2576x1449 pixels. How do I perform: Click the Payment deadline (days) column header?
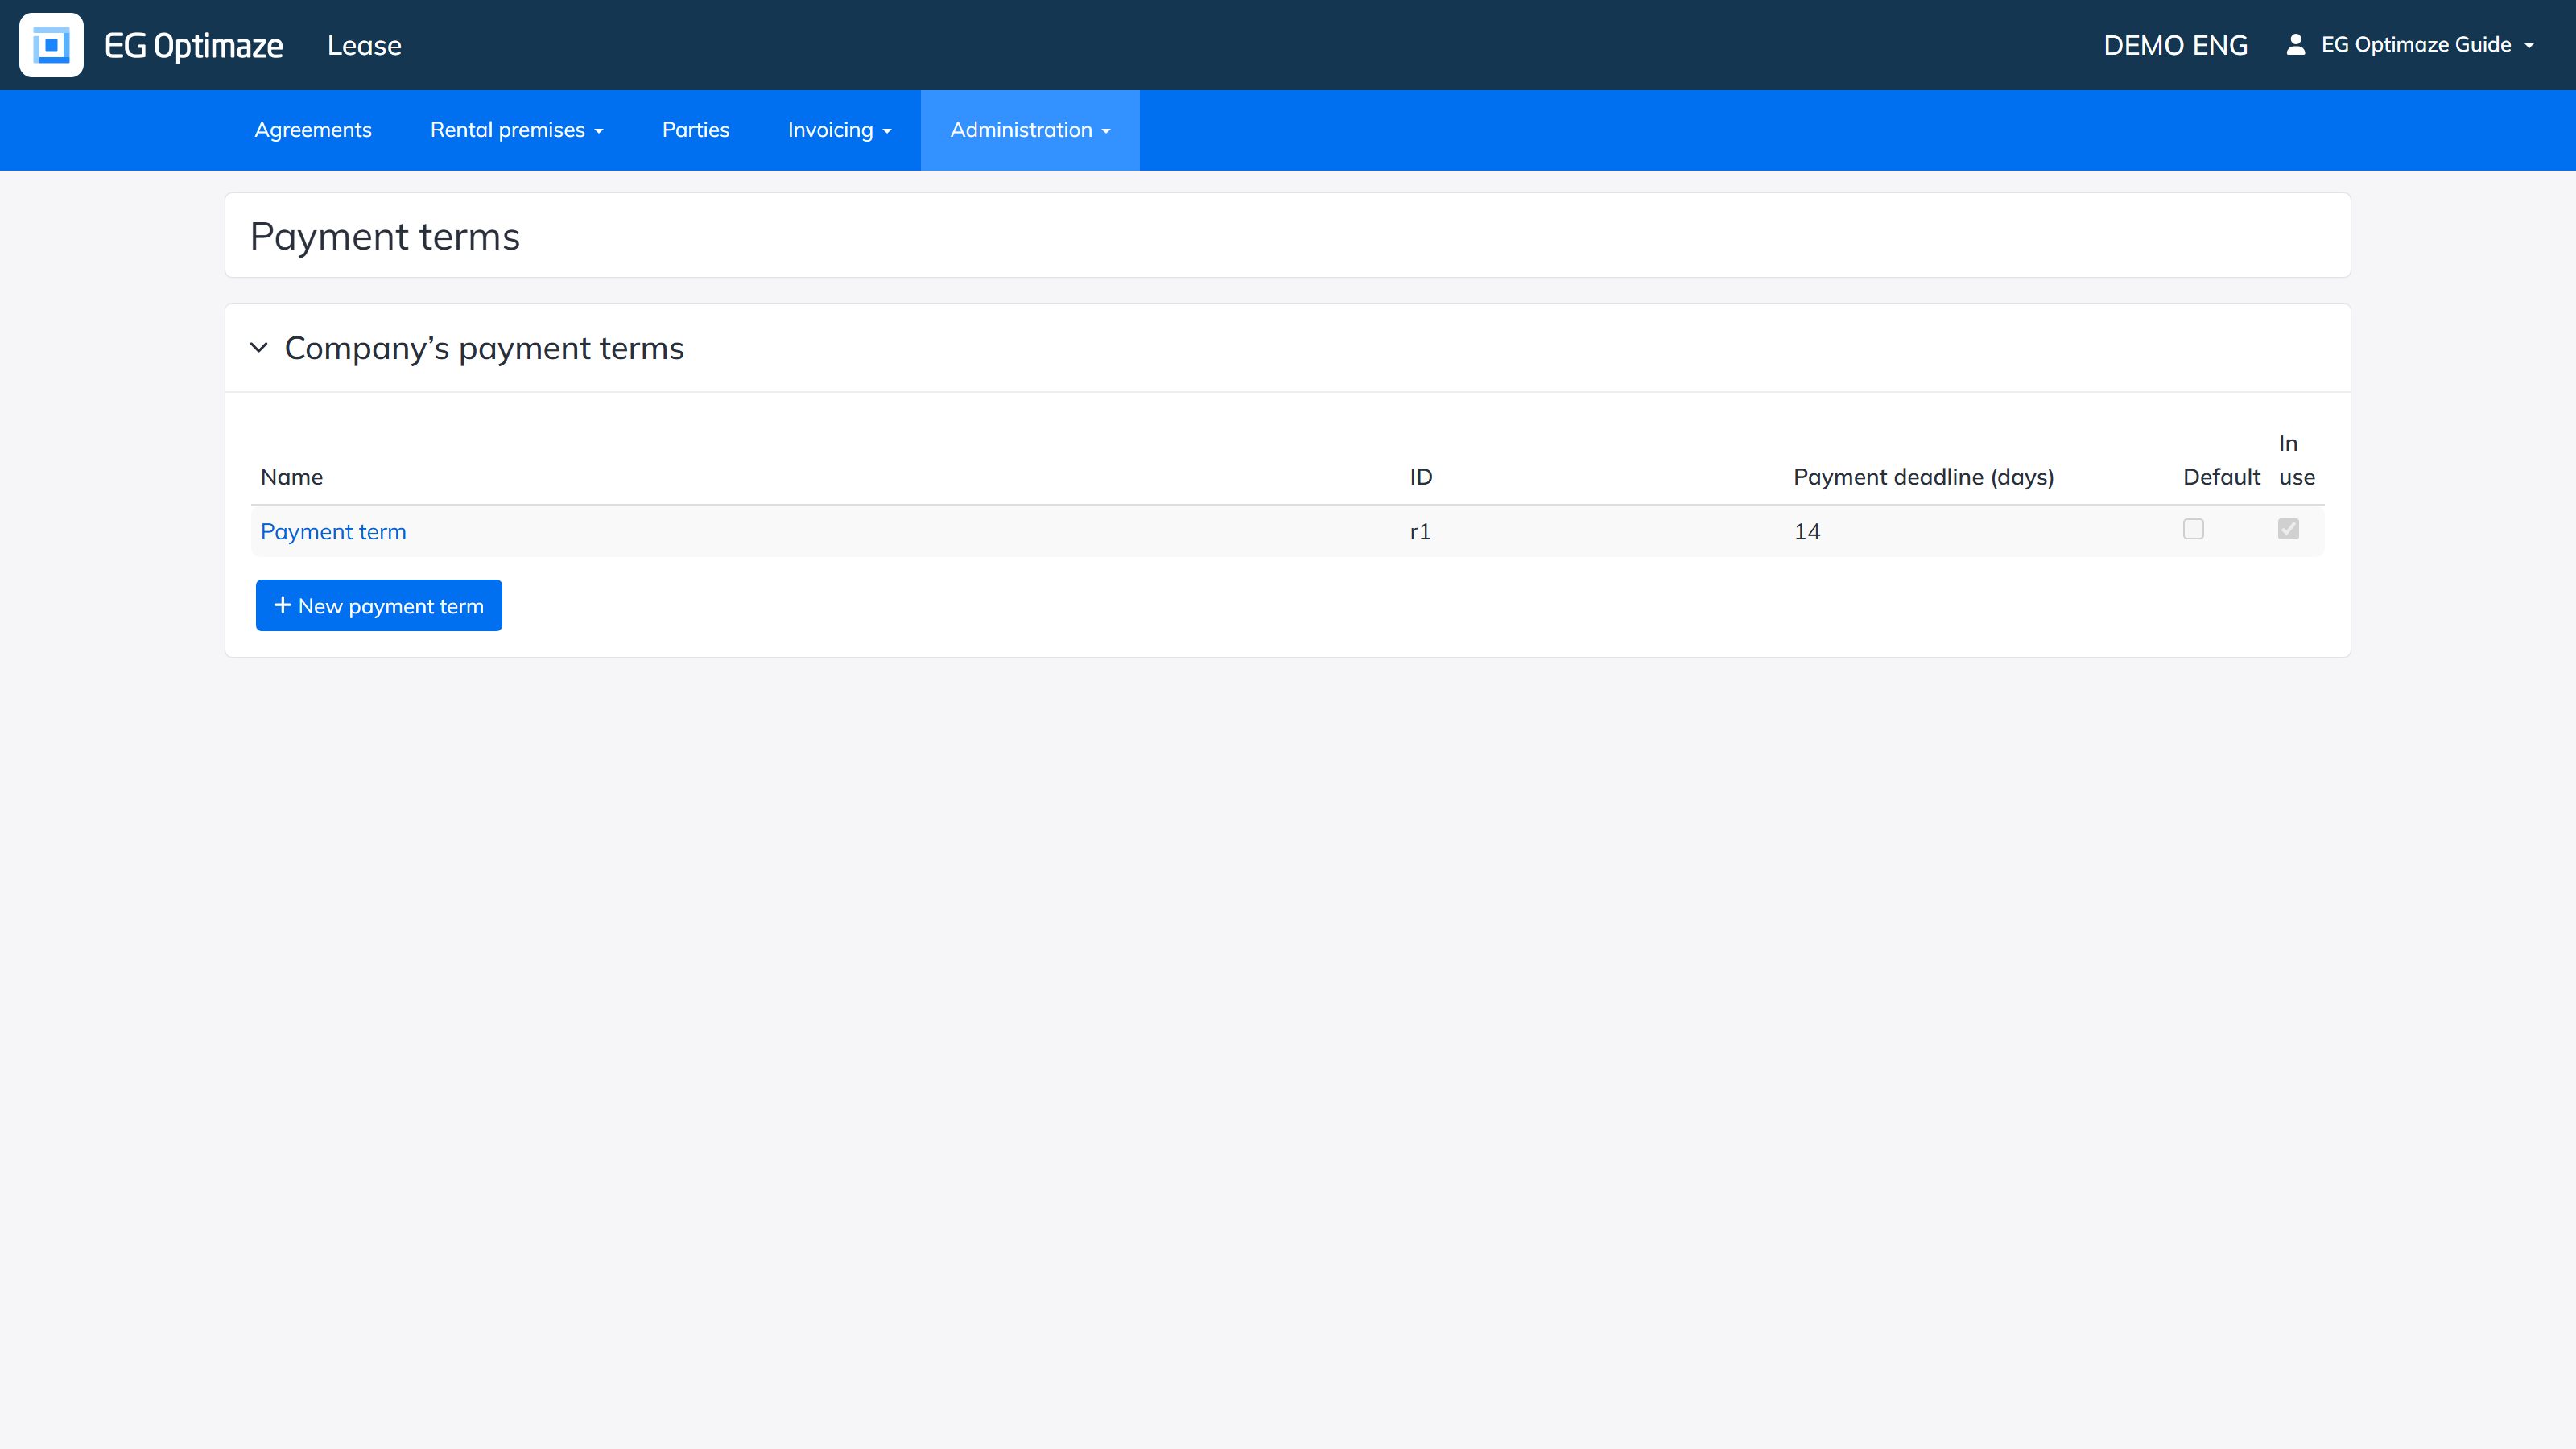click(1923, 477)
